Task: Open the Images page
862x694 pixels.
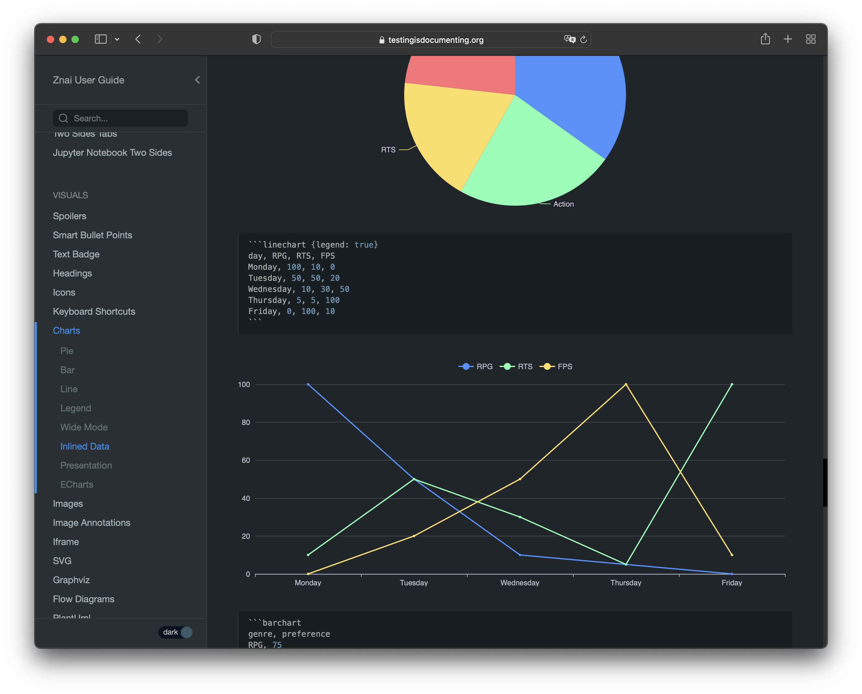Action: [68, 504]
